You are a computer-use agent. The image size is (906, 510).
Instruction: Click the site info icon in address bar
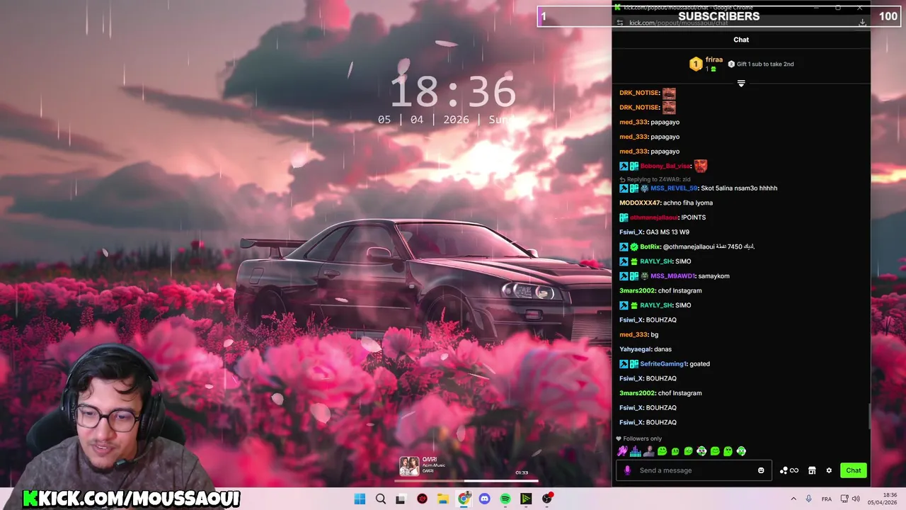[620, 23]
